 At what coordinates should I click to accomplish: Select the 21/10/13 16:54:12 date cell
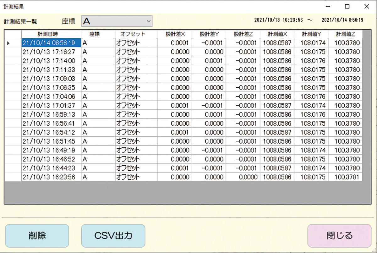51,132
